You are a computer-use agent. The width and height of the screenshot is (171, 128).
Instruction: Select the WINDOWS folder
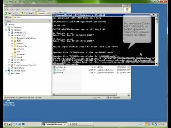coord(21,54)
